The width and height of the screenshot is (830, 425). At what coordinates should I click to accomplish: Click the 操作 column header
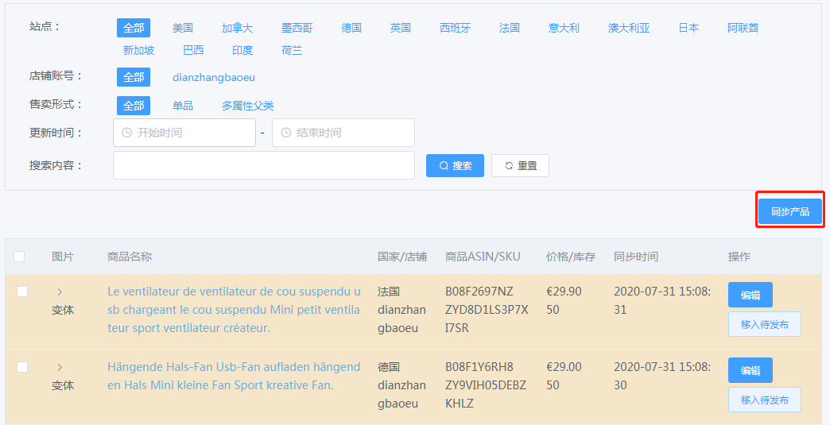tap(739, 257)
